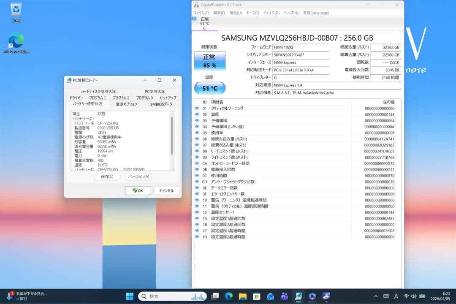Image resolution: width=456 pixels, height=304 pixels.
Task: Click inside the Windows search field
Action: [173, 296]
